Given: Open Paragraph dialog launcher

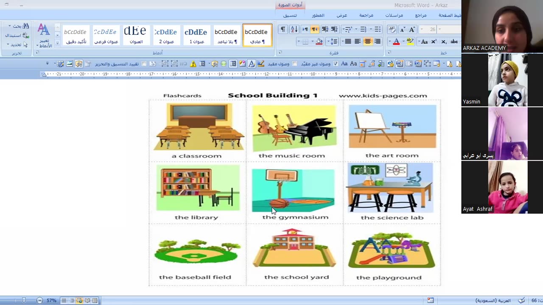Looking at the screenshot, I should (280, 53).
